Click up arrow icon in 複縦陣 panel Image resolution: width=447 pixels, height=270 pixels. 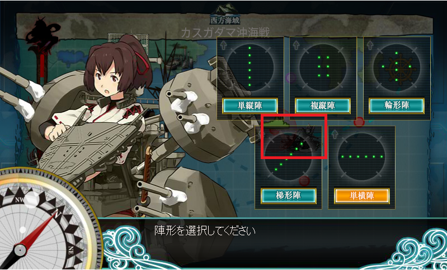pos(297,44)
